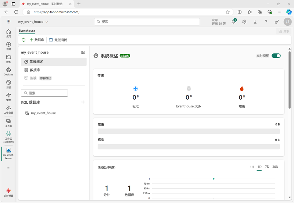Viewport: 294px width, 203px height.
Task: Close the my_event_house browser tab
Action: point(70,4)
